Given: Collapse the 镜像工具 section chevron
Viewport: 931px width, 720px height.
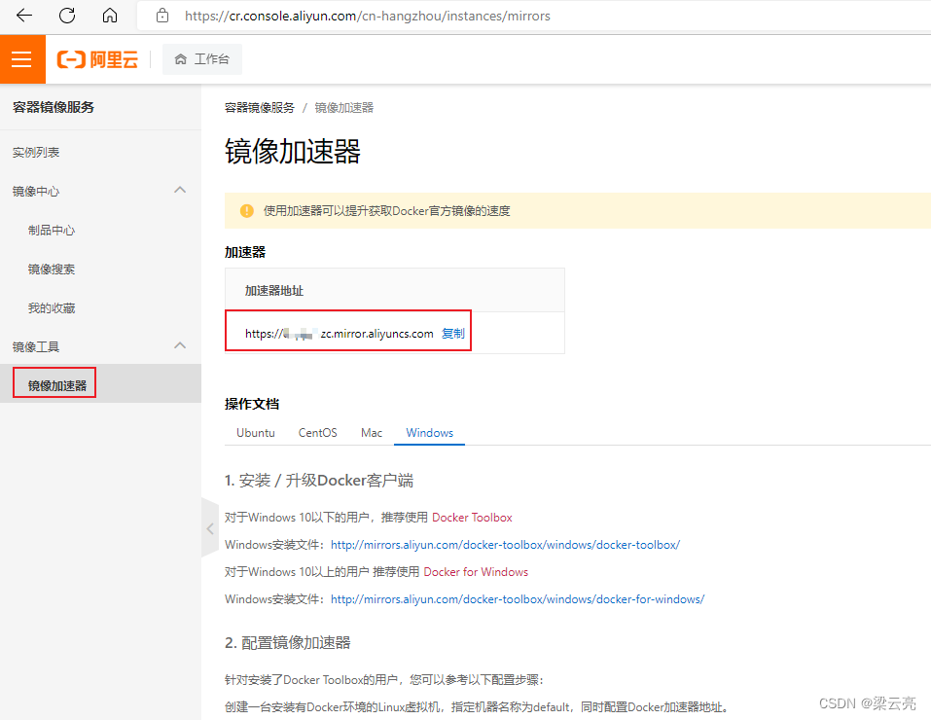Looking at the screenshot, I should click(x=180, y=345).
